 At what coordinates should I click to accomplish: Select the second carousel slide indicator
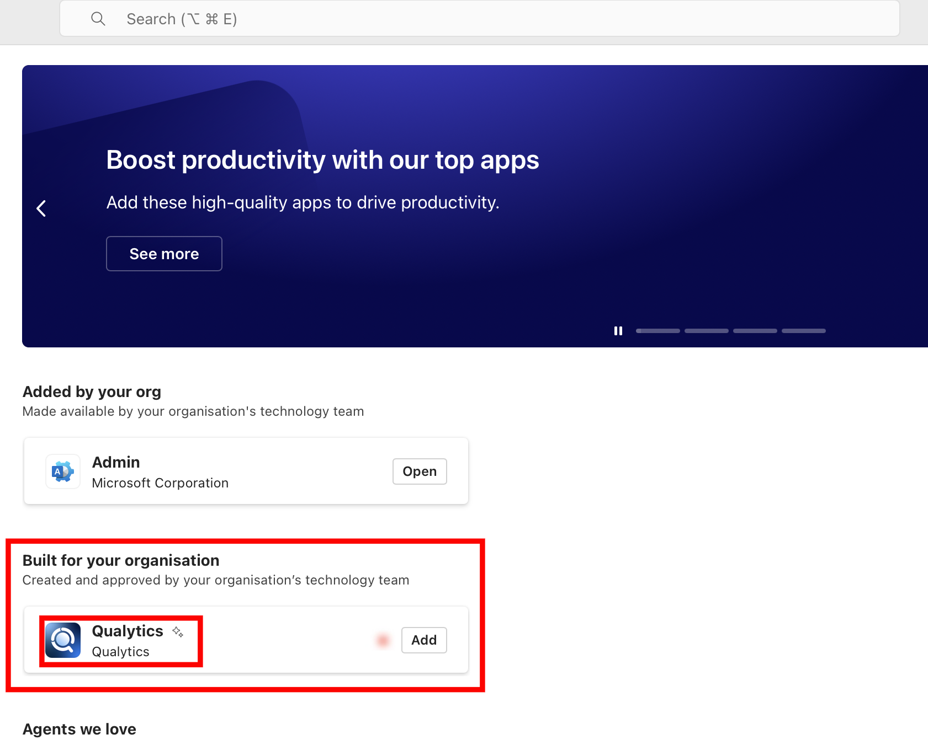click(x=706, y=331)
